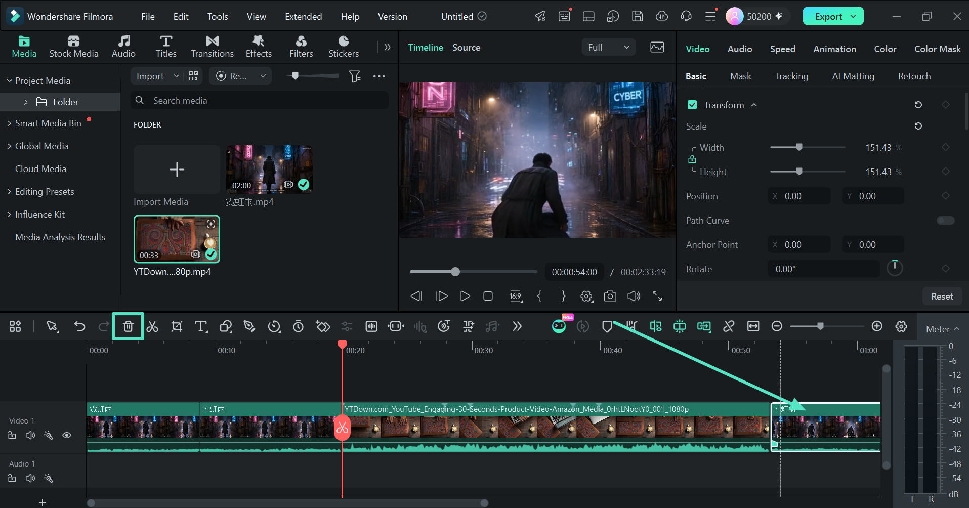Open the Effects library

coord(259,47)
